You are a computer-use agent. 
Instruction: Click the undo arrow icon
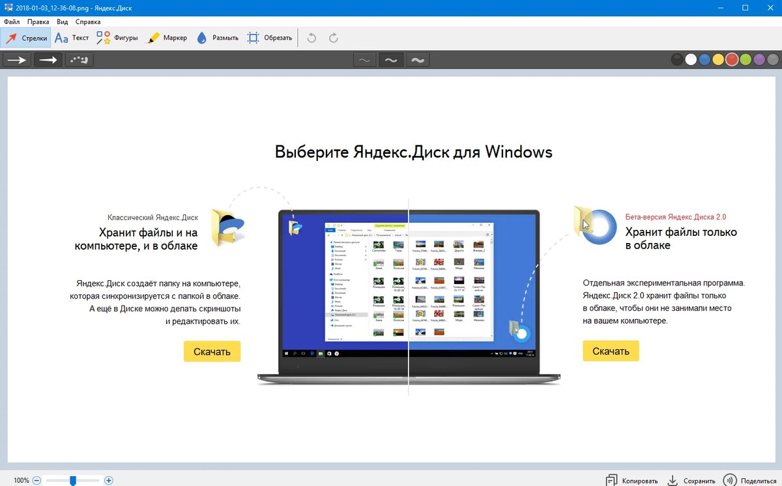[x=311, y=38]
